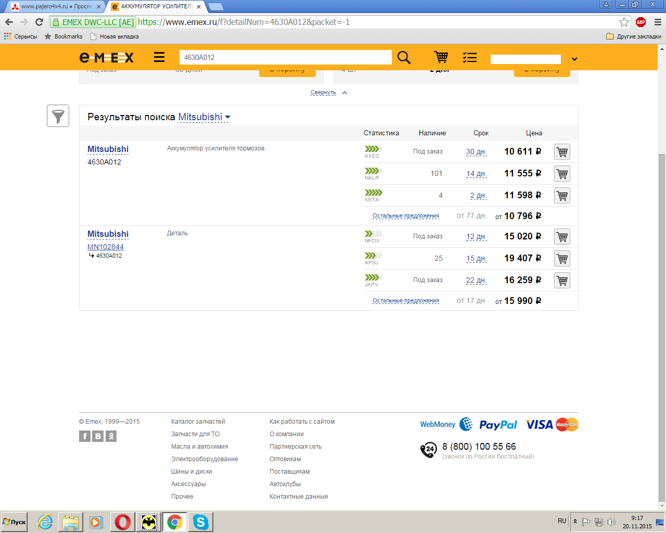
Task: Open the Партнерская сеть footer link
Action: point(296,447)
